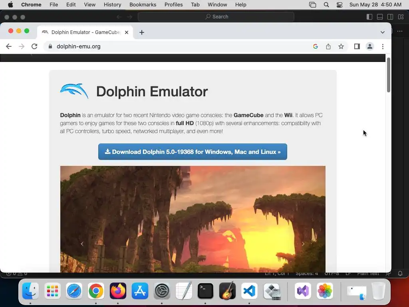This screenshot has height=307, width=409.
Task: Open the Bookmarks menu
Action: pyautogui.click(x=143, y=5)
